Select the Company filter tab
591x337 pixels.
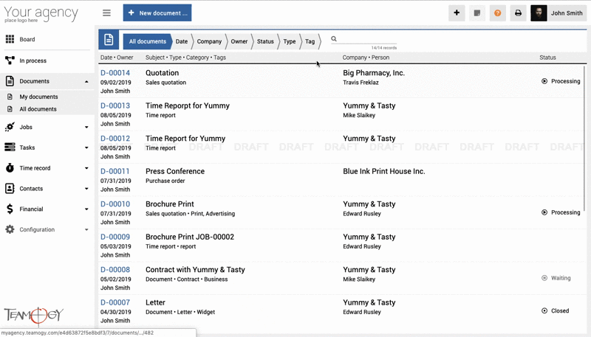pos(209,41)
